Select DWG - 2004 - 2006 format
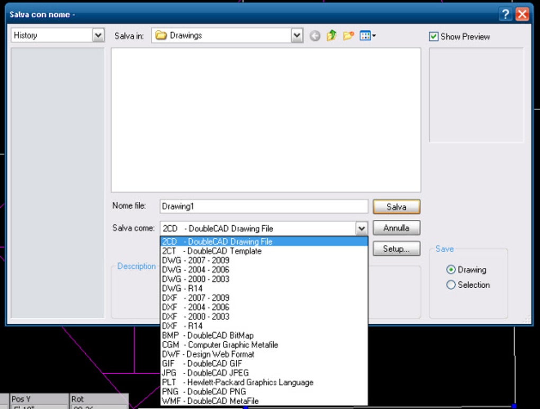The image size is (540, 409). (264, 270)
